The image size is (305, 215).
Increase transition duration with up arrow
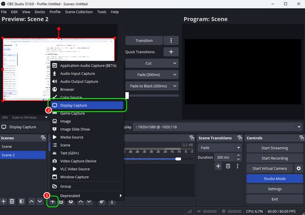[x=238, y=155]
